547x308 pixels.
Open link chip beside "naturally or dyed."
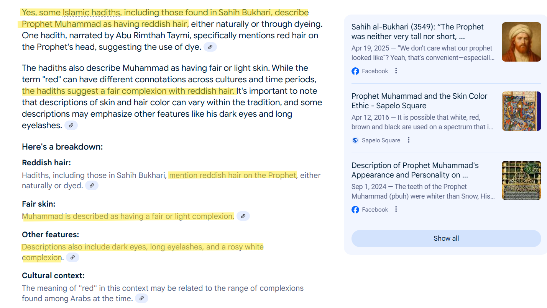[x=92, y=186]
